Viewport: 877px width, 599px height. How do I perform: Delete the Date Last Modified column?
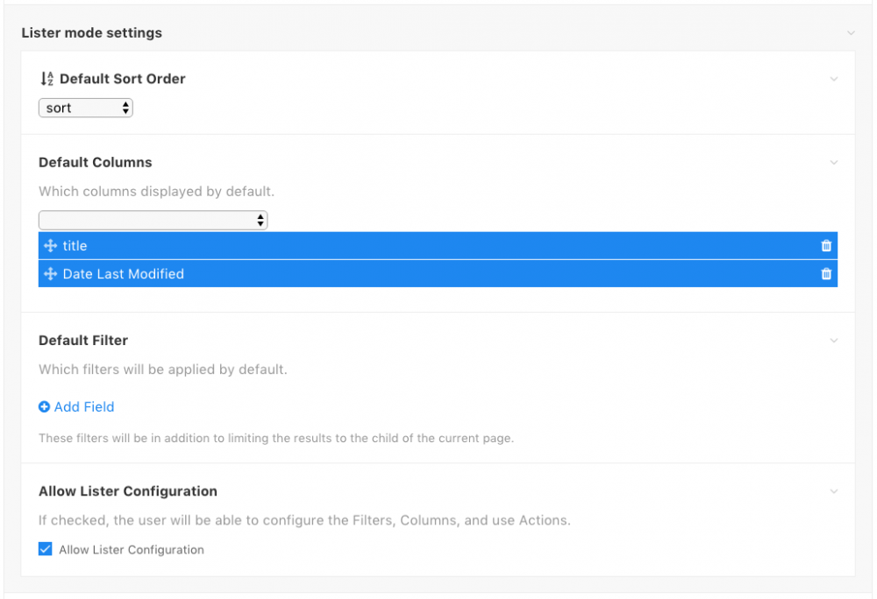pyautogui.click(x=825, y=274)
